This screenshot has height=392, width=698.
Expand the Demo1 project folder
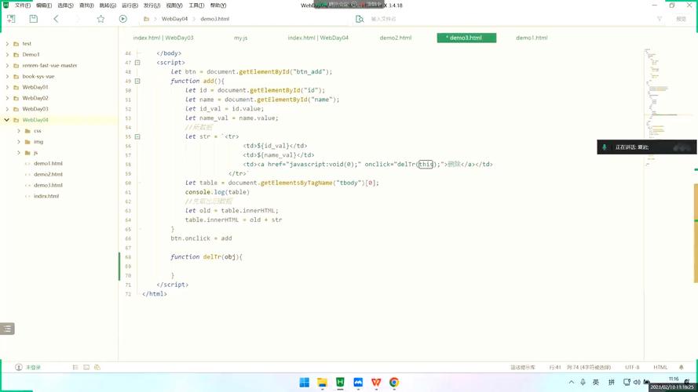pos(7,54)
